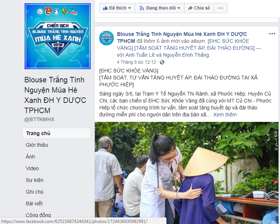The height and width of the screenshot is (224, 280).
Task: Expand post text with Xem thêm
Action: (x=225, y=115)
